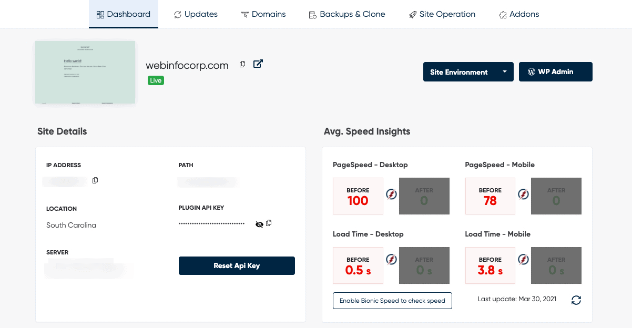Go to the Domains tab

pyautogui.click(x=263, y=14)
